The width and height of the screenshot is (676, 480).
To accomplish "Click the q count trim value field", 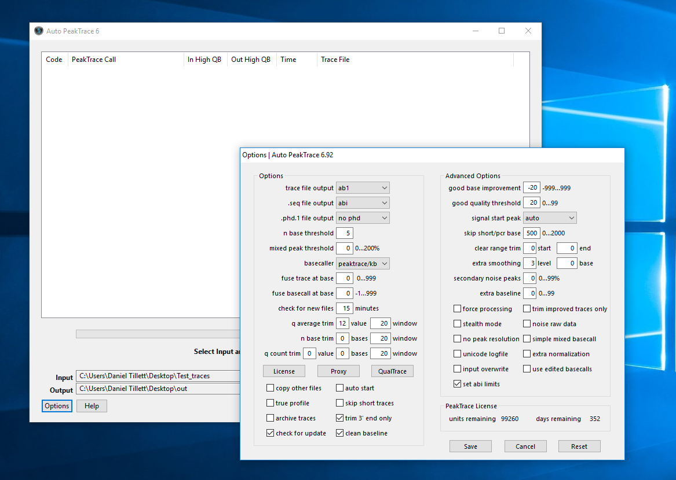I will (x=309, y=353).
